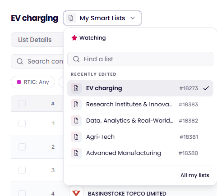Click the document icon in My Smart Lists button
The width and height of the screenshot is (217, 196).
(x=71, y=18)
